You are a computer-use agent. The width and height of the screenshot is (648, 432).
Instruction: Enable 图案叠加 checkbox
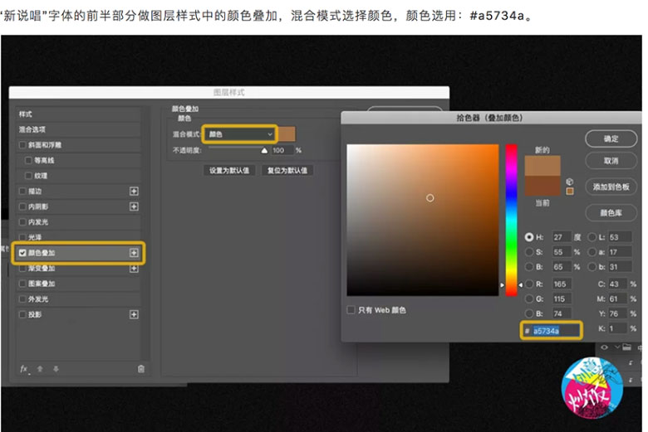[22, 284]
